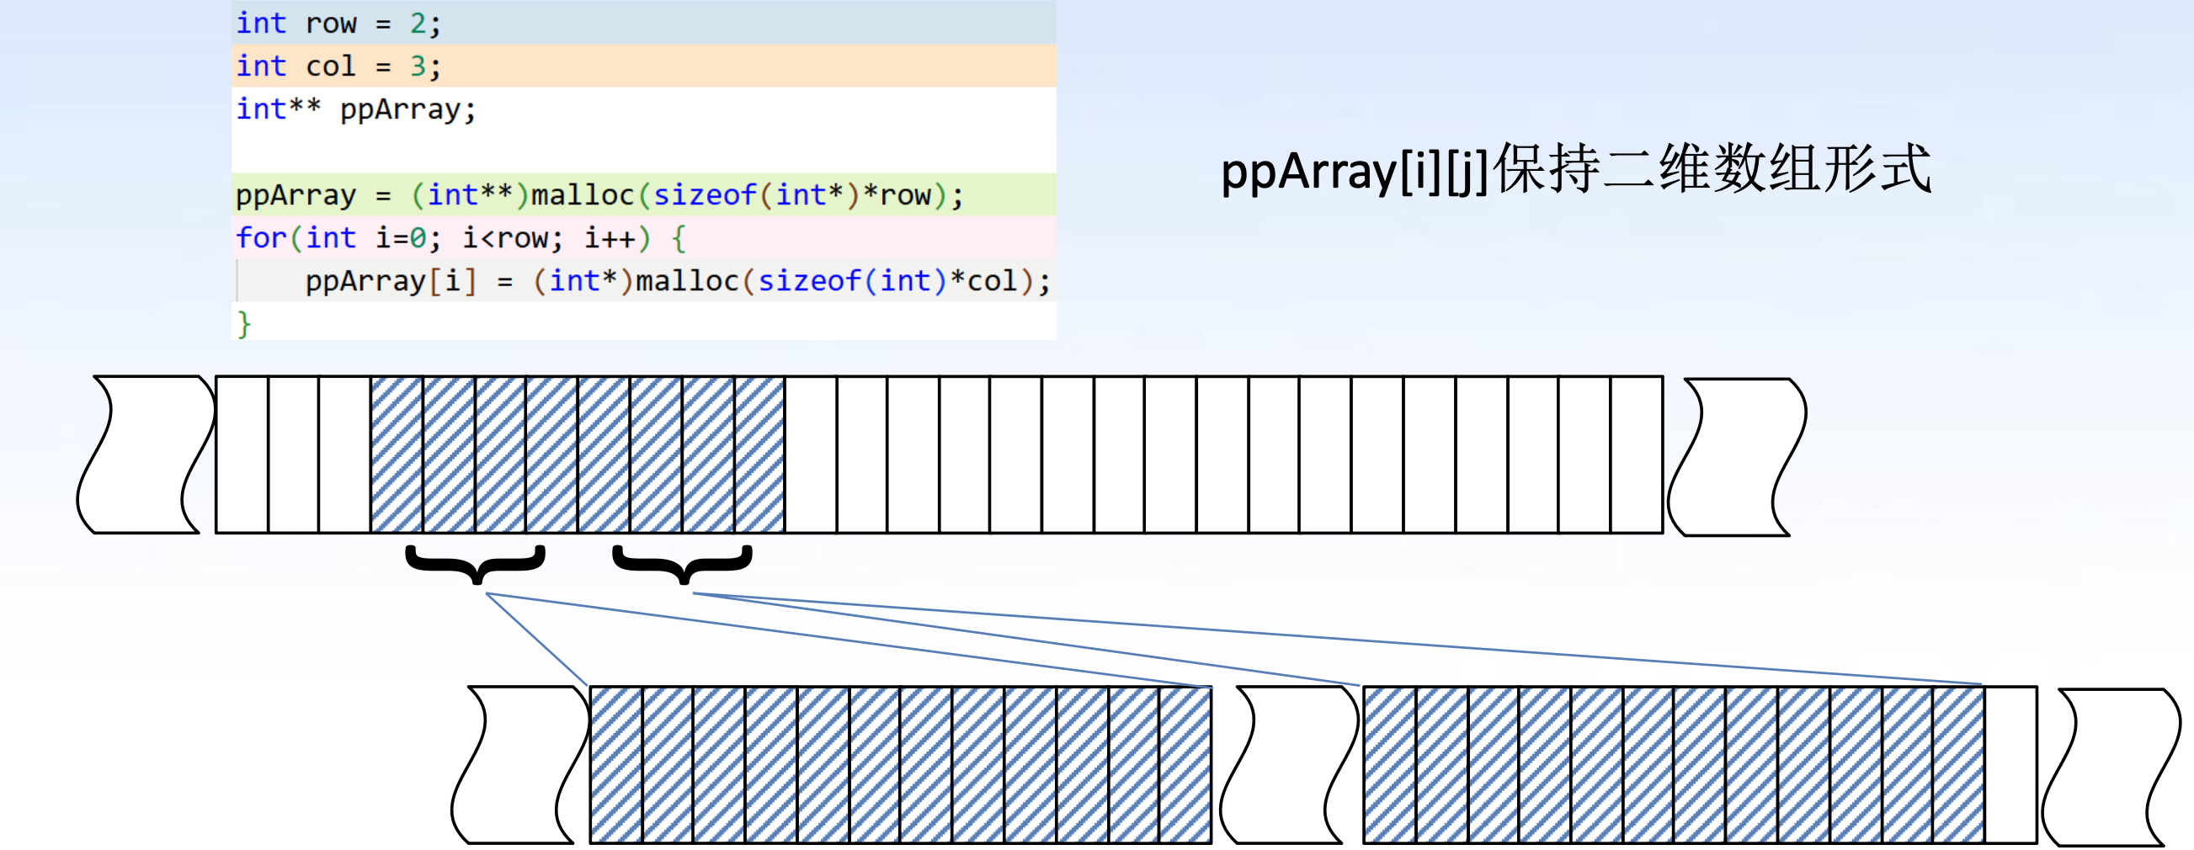Select the wavy break shape left of the top strip
The width and height of the screenshot is (2194, 850).
[x=145, y=454]
